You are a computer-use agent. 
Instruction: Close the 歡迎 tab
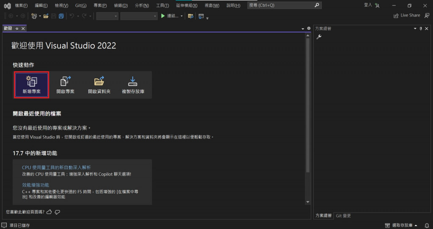pyautogui.click(x=23, y=29)
